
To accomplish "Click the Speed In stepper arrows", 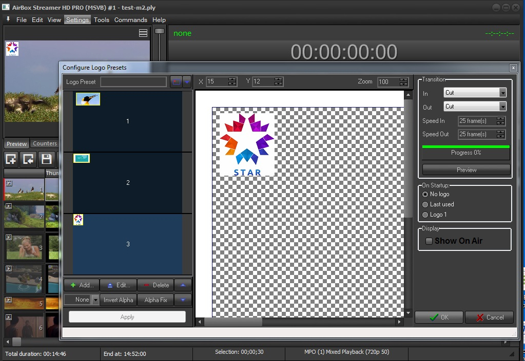I will point(500,121).
